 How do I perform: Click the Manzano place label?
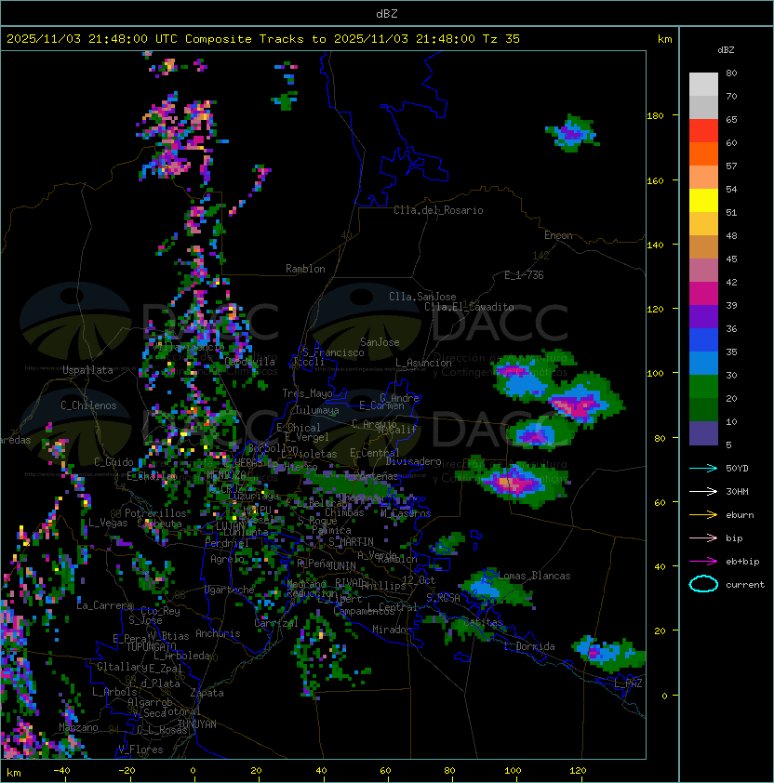(x=78, y=727)
